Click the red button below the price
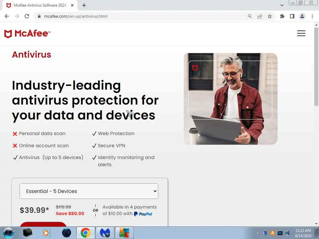The height and width of the screenshot is (239, 319). click(43, 224)
